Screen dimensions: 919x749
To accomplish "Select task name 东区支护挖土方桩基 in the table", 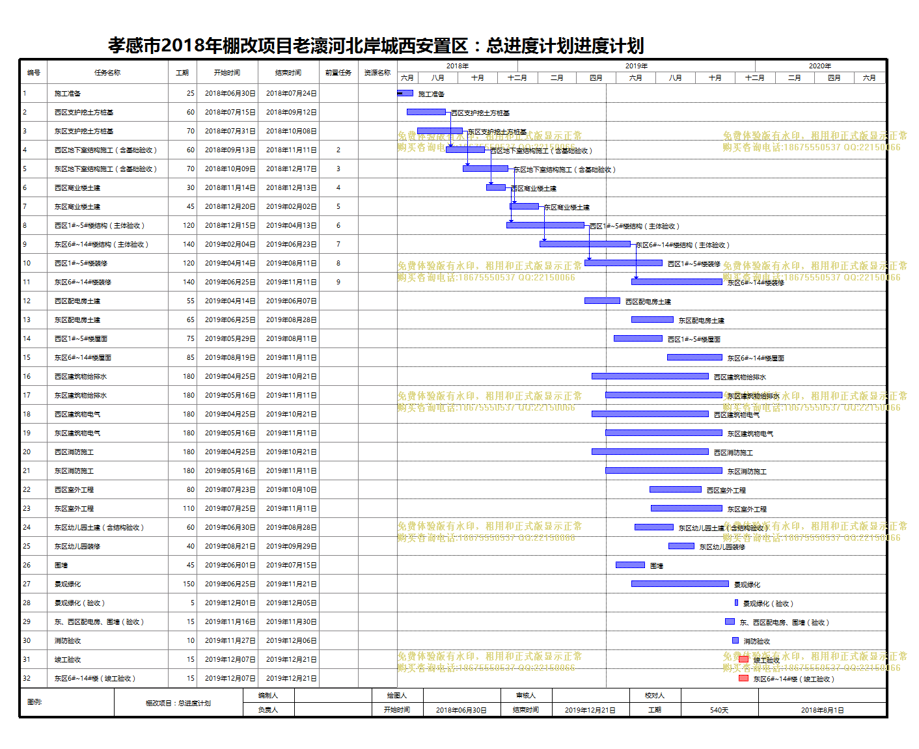I will (x=84, y=131).
